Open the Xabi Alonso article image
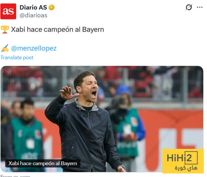Viewport: 207px width, 177px height. (x=102, y=119)
